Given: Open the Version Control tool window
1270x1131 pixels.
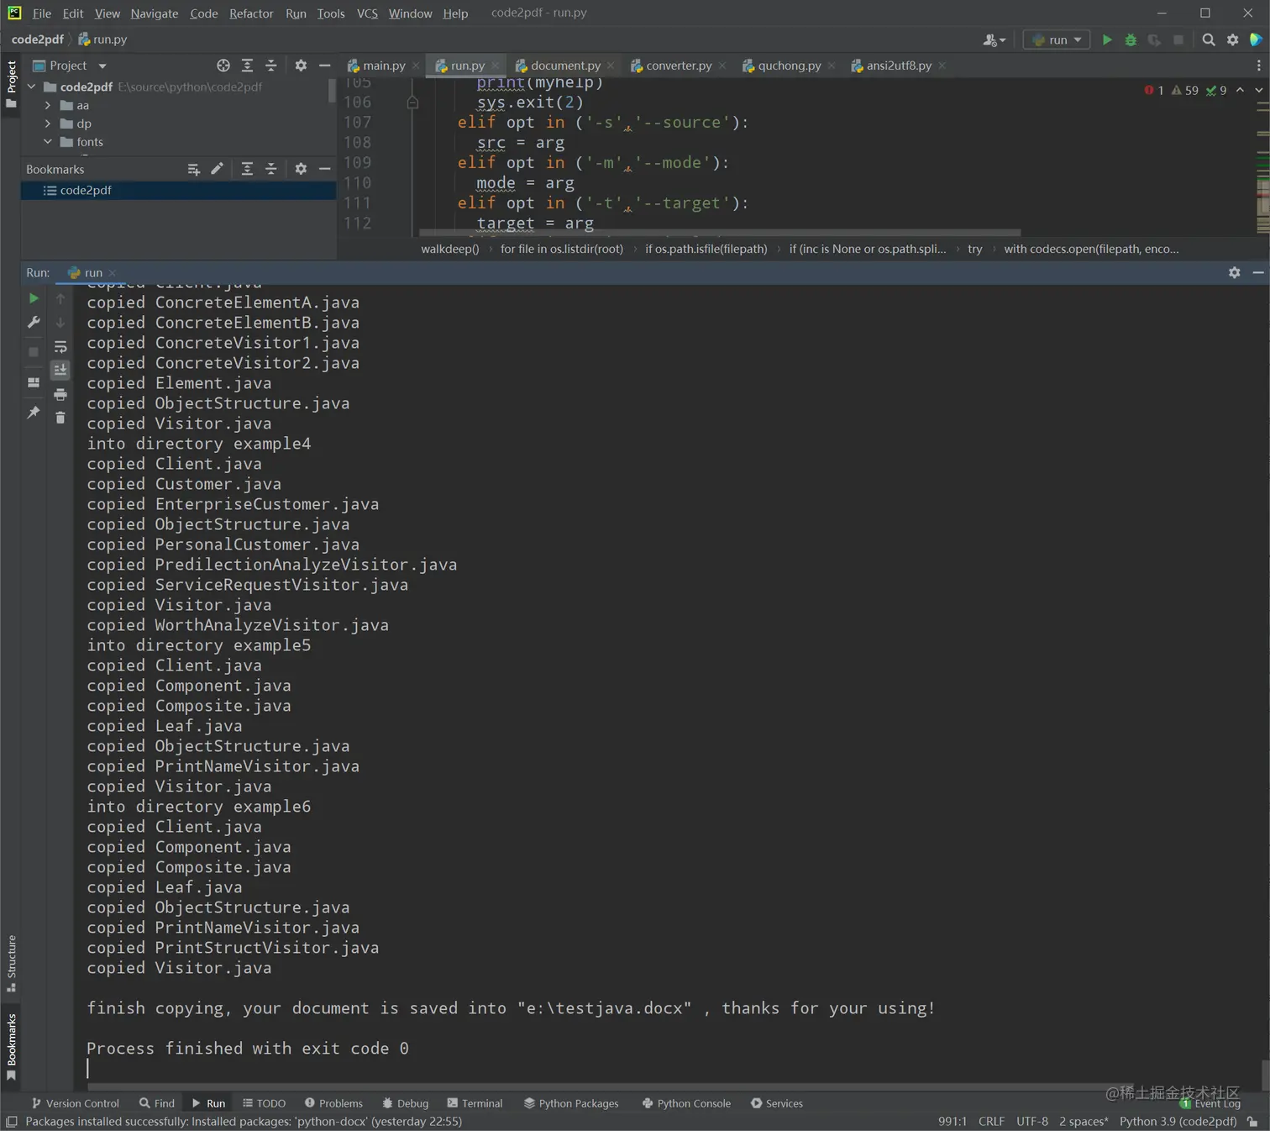Looking at the screenshot, I should 76,1103.
